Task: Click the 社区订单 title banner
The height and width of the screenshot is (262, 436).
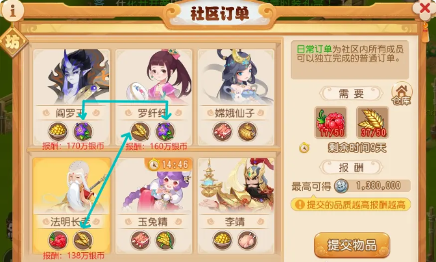Action: pyautogui.click(x=219, y=14)
